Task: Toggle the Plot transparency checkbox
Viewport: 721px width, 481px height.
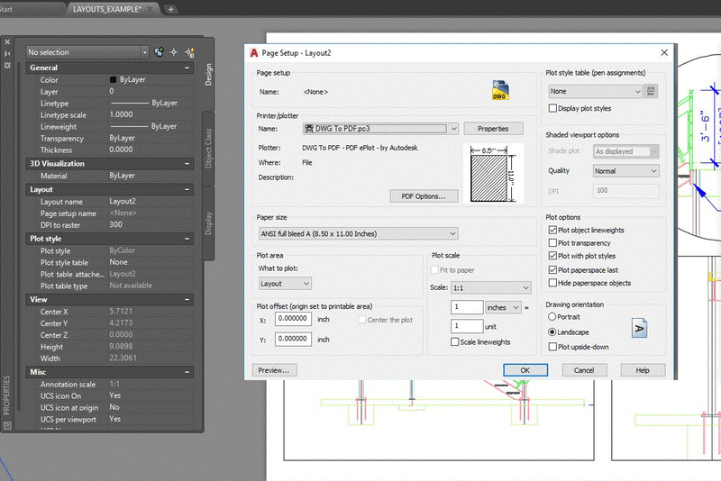Action: tap(552, 243)
